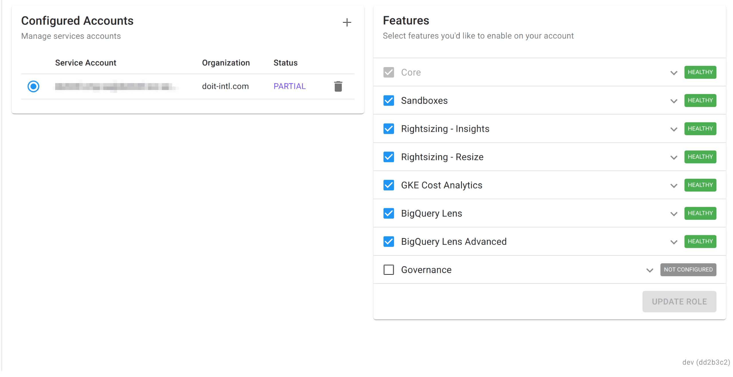Select the doit-intl.com account radio button
This screenshot has width=733, height=377.
33,86
